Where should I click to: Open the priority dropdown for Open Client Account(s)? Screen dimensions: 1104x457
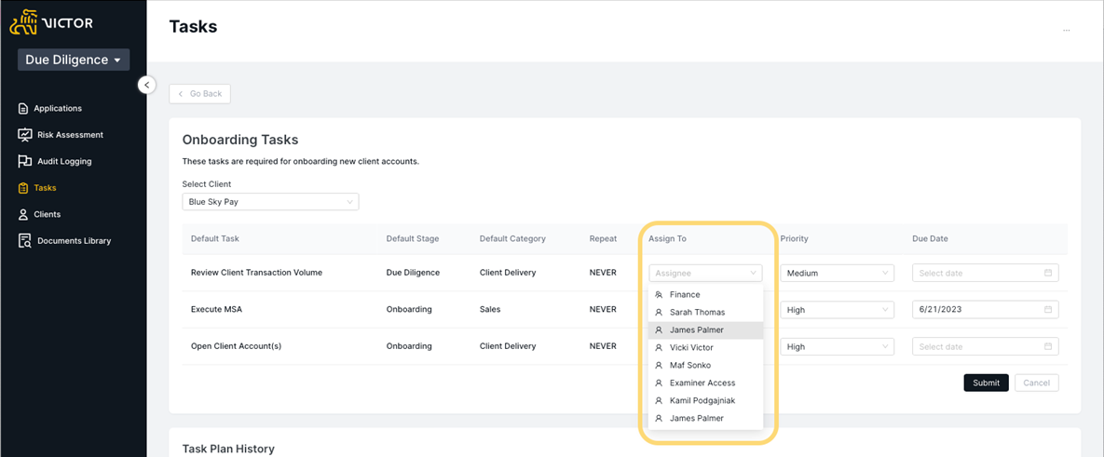838,346
